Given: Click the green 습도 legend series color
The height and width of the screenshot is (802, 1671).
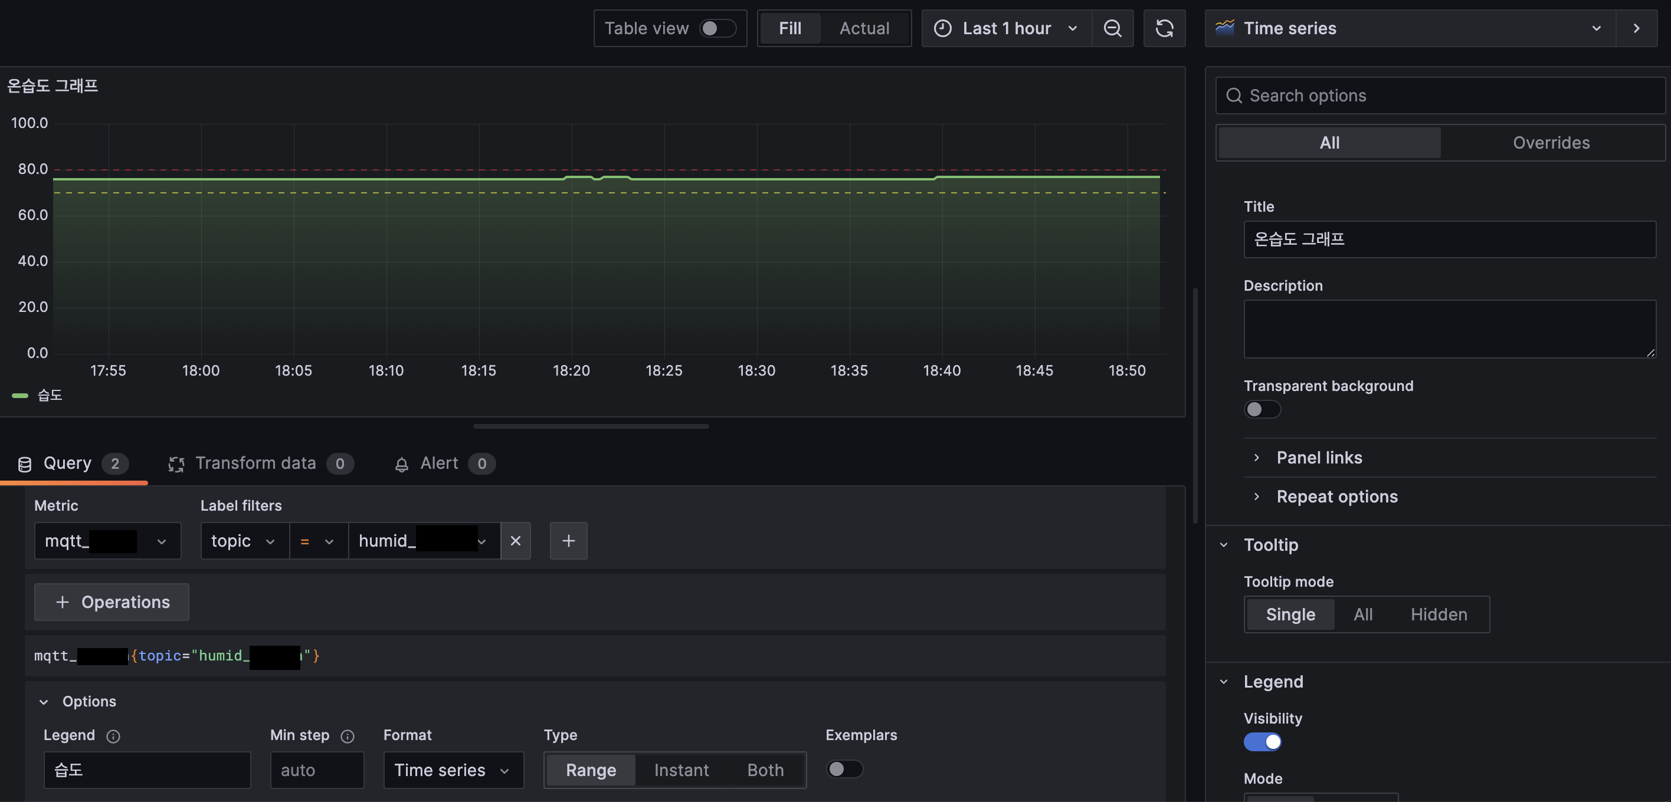Looking at the screenshot, I should [20, 395].
